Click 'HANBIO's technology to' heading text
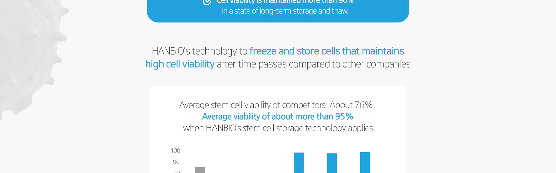556x173 pixels. 200,51
